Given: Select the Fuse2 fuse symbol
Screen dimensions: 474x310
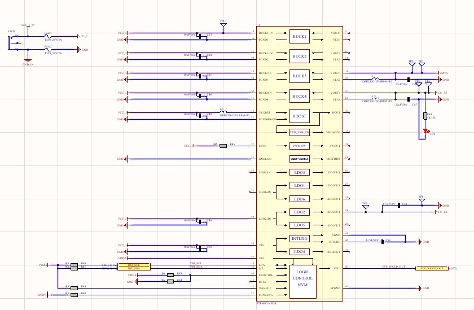Looking at the screenshot, I should [48, 50].
